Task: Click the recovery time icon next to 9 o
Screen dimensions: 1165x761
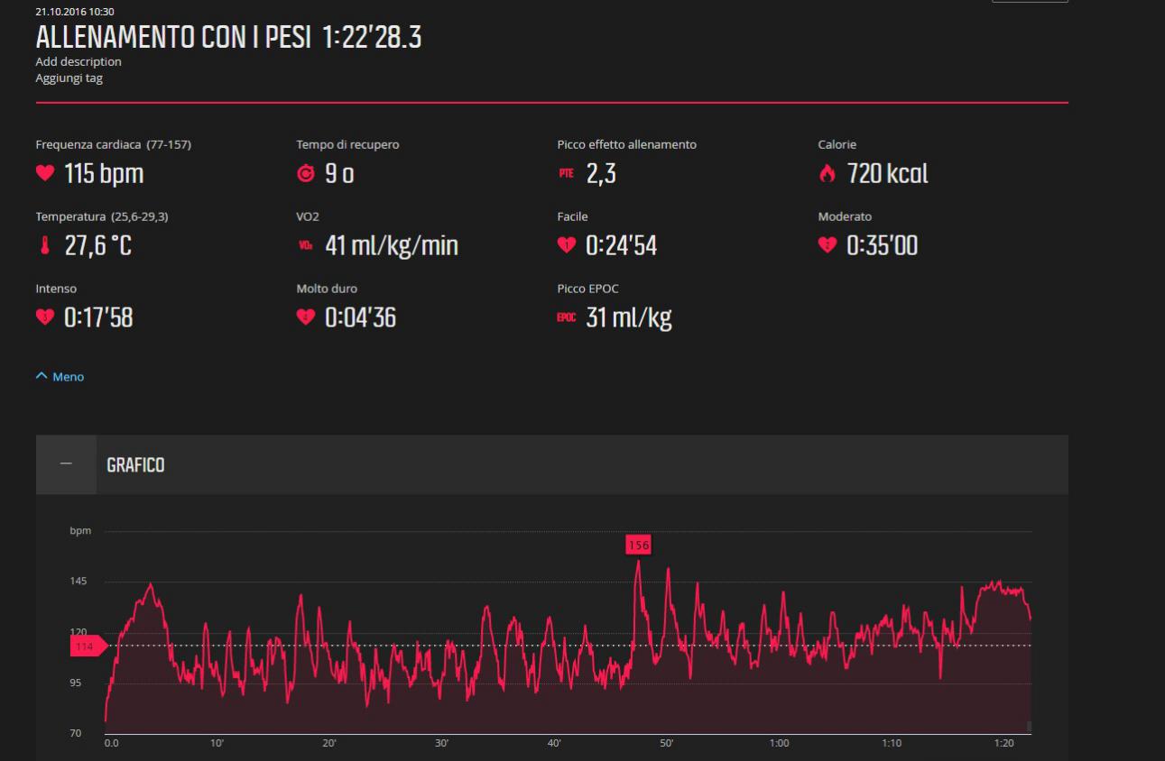Action: 305,174
